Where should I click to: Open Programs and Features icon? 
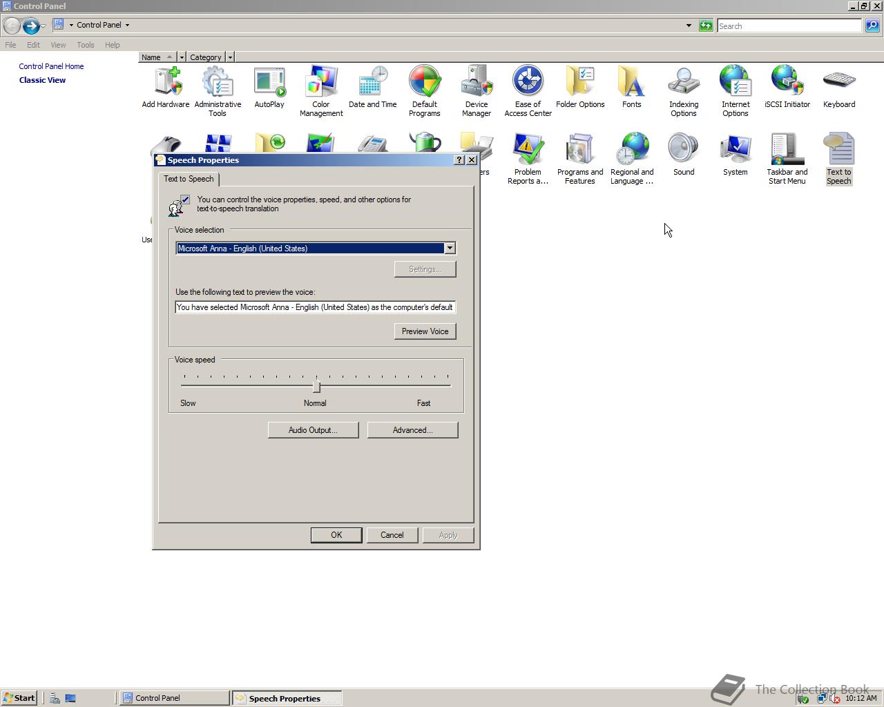click(x=580, y=159)
